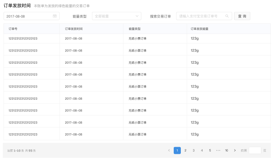
Task: Go to next page arrow
Action: (x=235, y=150)
